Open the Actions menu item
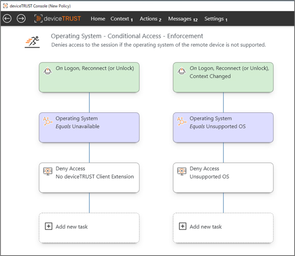The height and width of the screenshot is (256, 295). 150,19
